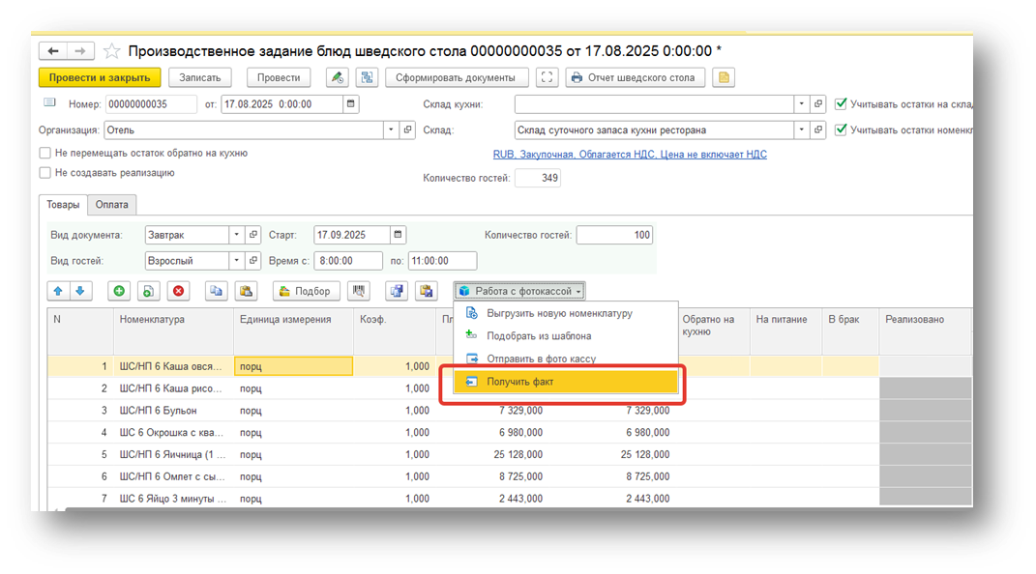Add document to favorites star

(x=112, y=51)
